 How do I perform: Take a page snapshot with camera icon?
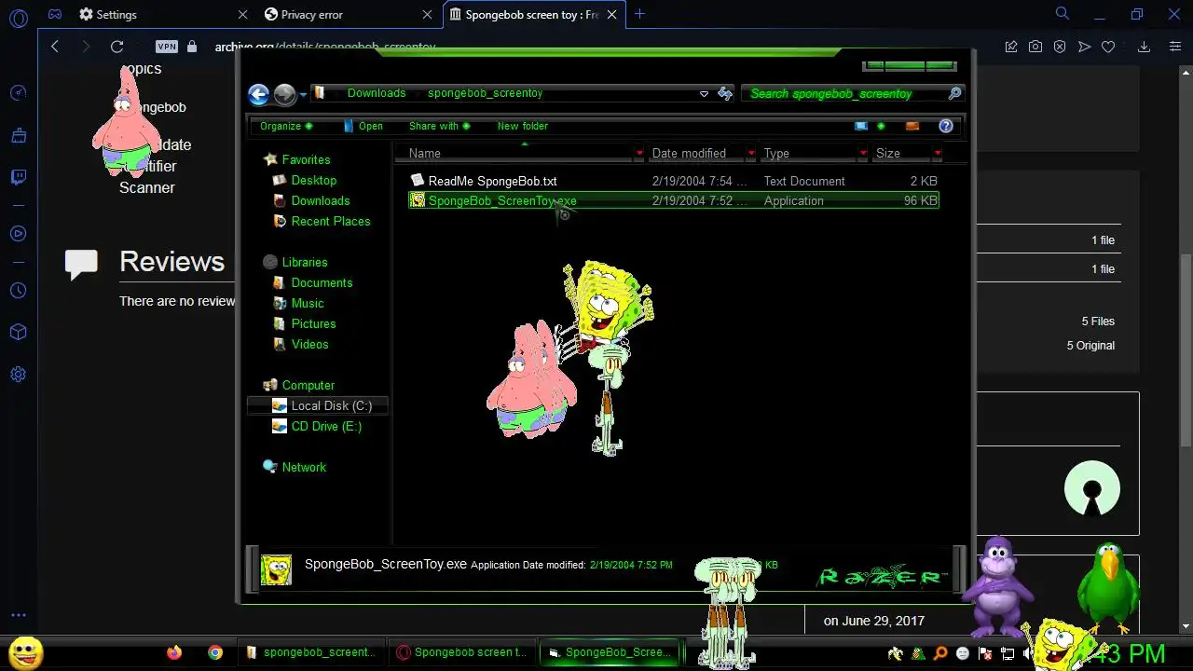pyautogui.click(x=1035, y=47)
